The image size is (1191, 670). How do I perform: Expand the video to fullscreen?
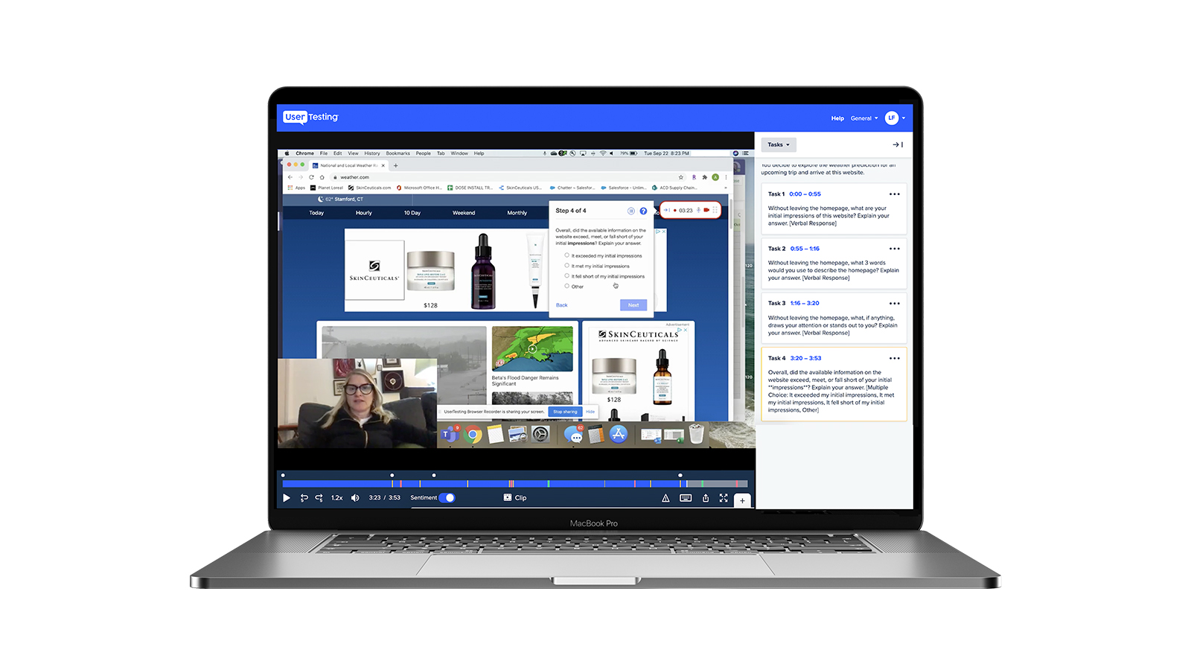pyautogui.click(x=724, y=498)
